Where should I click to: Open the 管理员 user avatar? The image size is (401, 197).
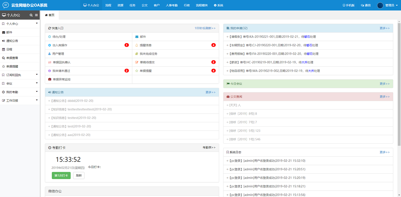380,5
